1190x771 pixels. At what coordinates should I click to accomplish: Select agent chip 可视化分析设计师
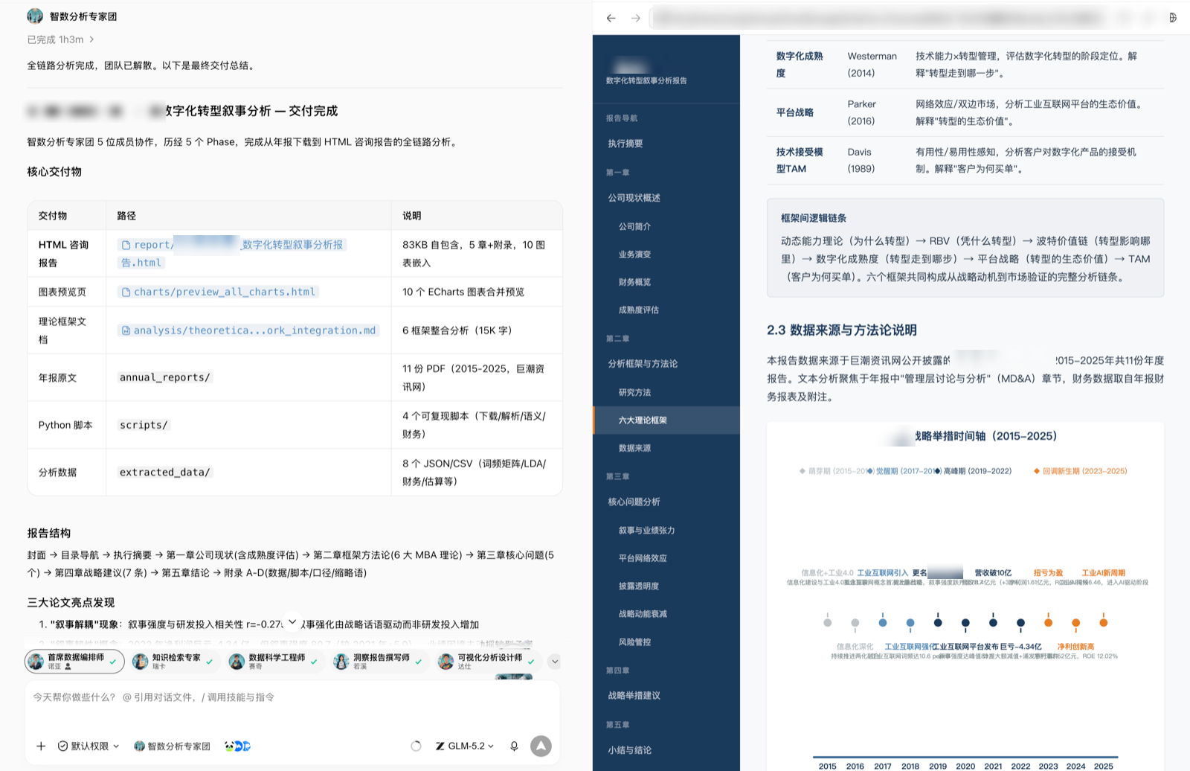point(488,661)
